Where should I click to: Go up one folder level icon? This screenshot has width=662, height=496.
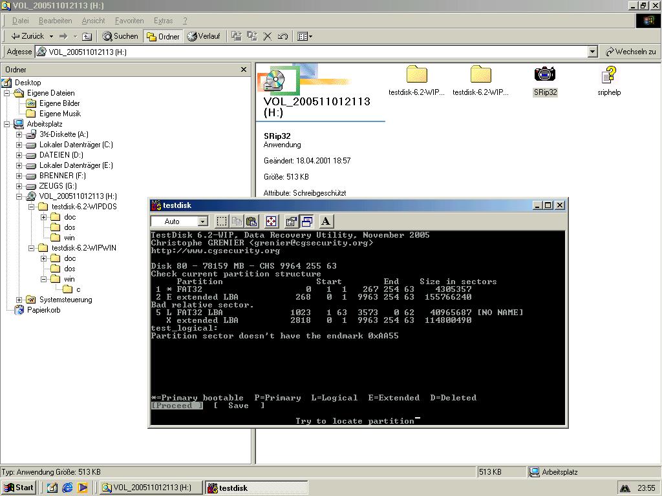tap(87, 36)
